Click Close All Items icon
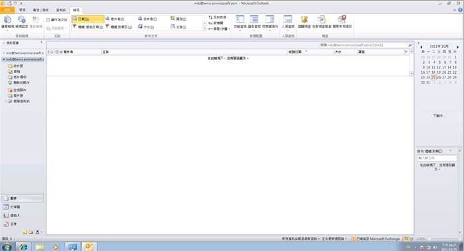This screenshot has height=251, width=464. (342, 22)
